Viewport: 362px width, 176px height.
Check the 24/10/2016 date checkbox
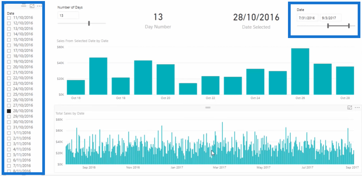(x=9, y=89)
